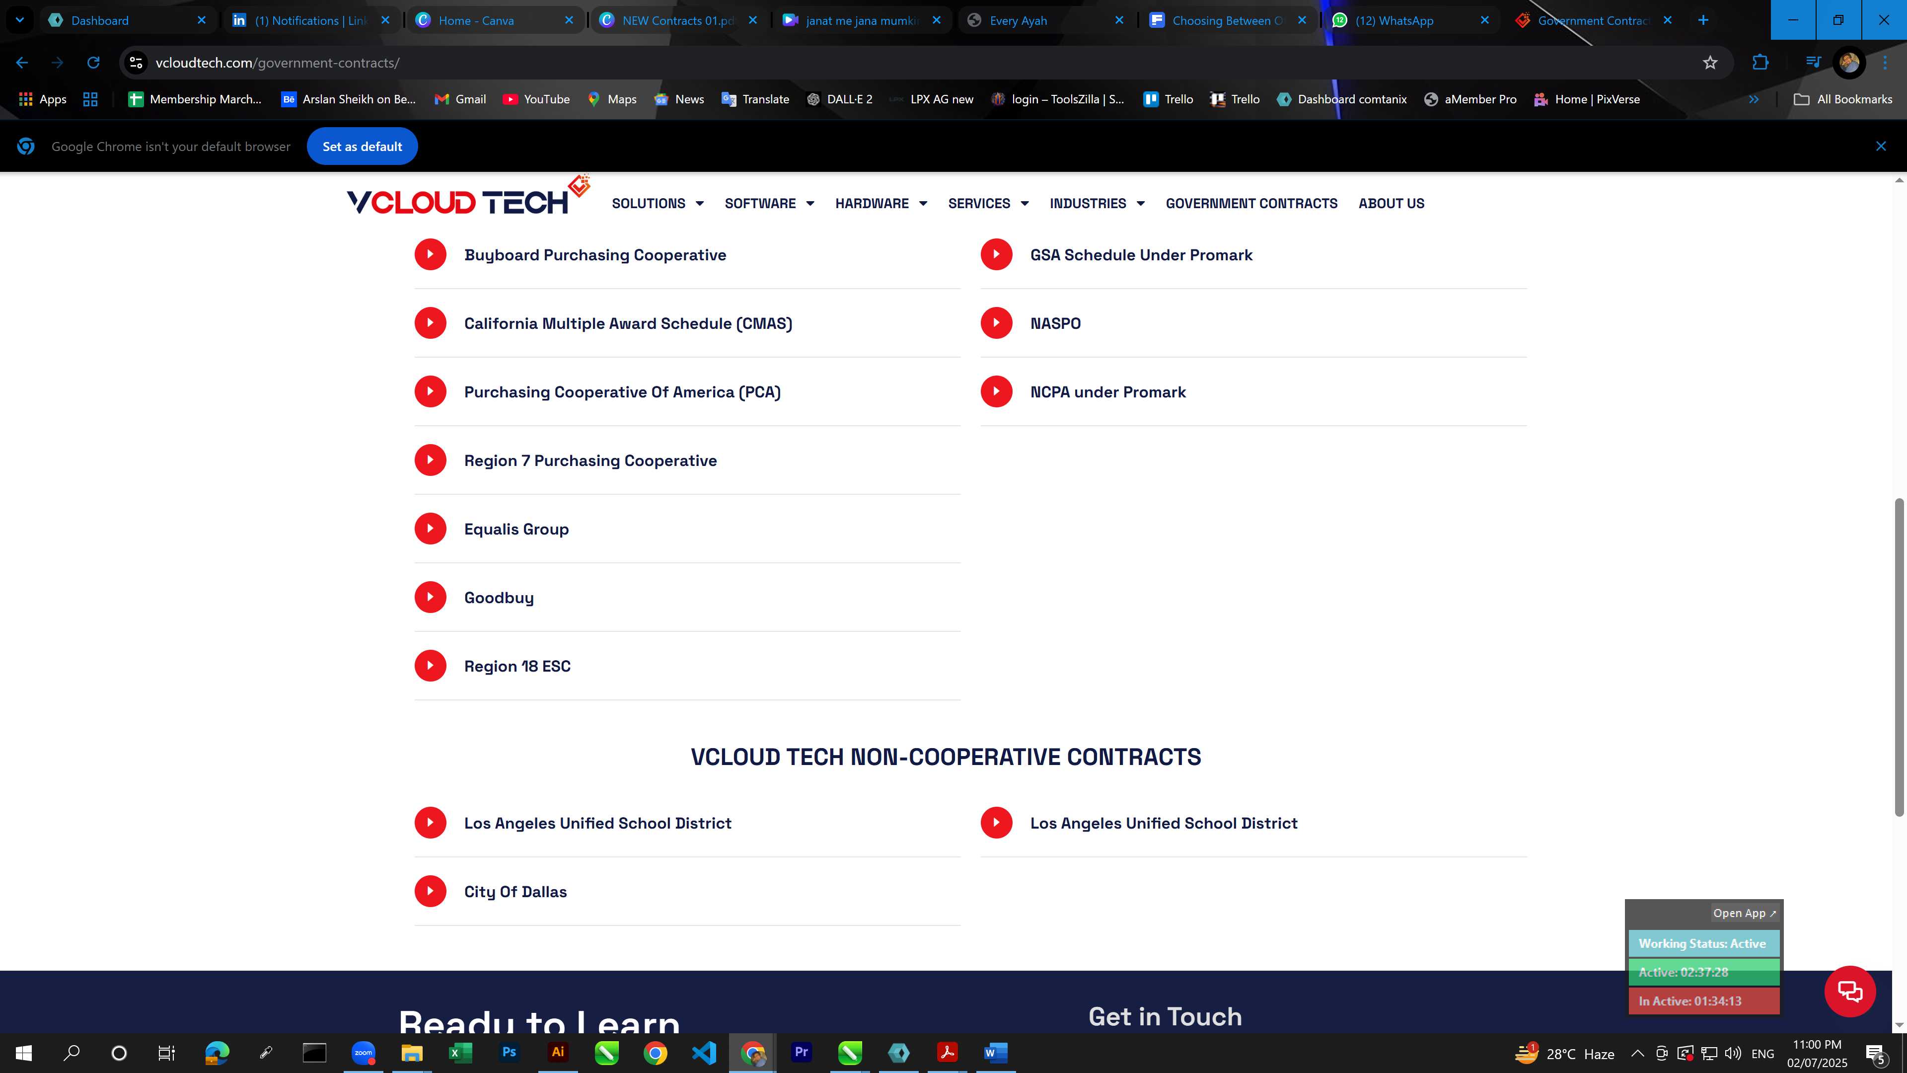Open the red live chat bubble
1907x1073 pixels.
[x=1849, y=991]
